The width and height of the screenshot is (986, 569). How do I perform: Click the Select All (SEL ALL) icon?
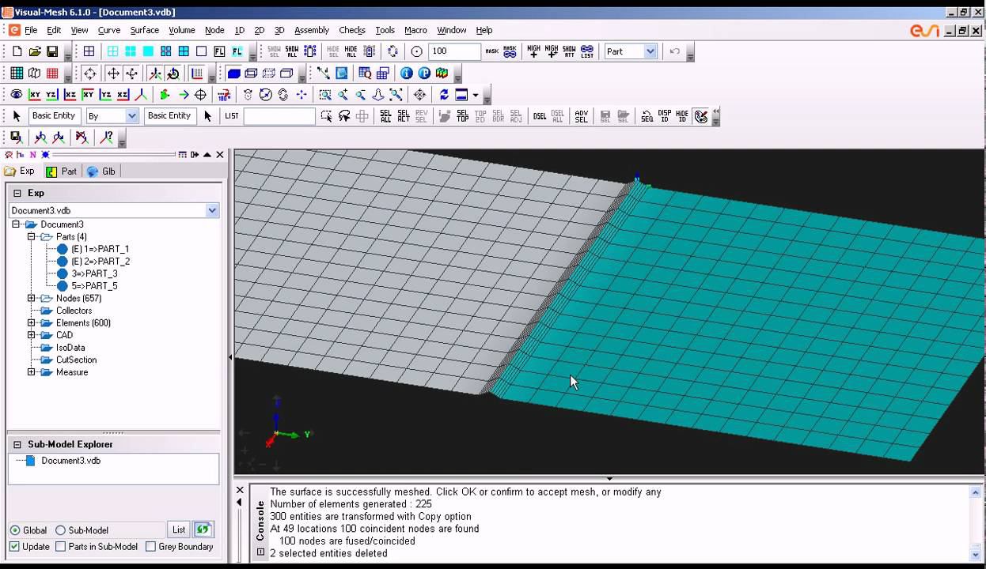[385, 116]
